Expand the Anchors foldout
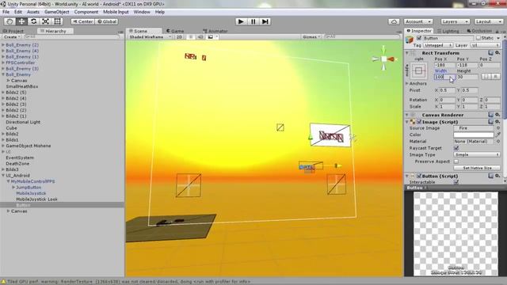This screenshot has height=285, width=507. point(406,83)
